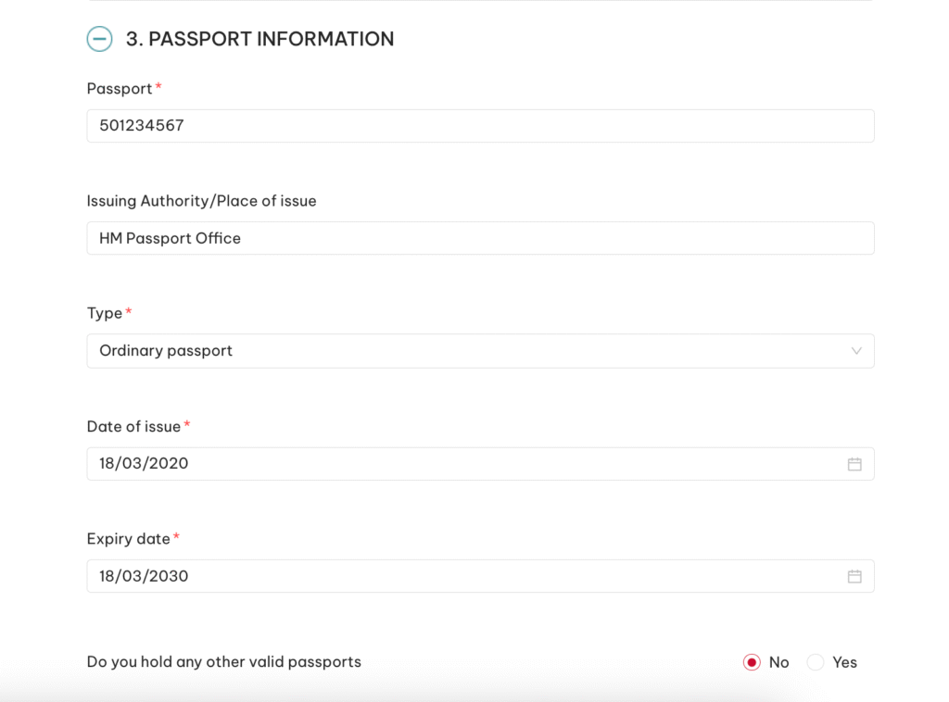
Task: Click the calendar glyph inside Date of issue
Action: (854, 463)
